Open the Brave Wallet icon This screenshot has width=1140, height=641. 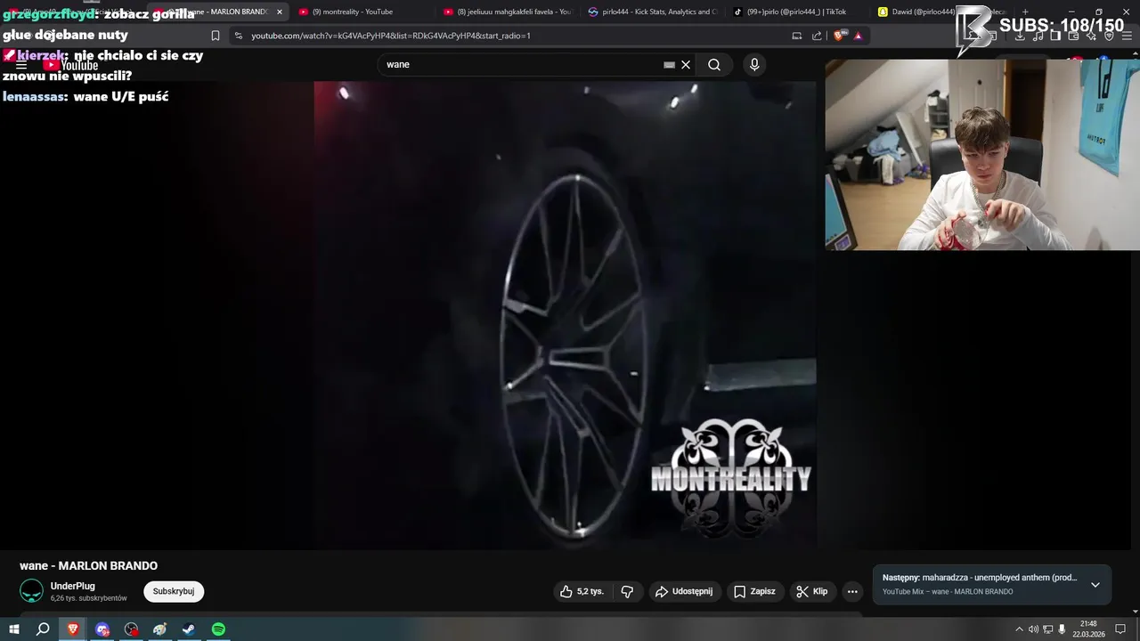coord(1074,36)
